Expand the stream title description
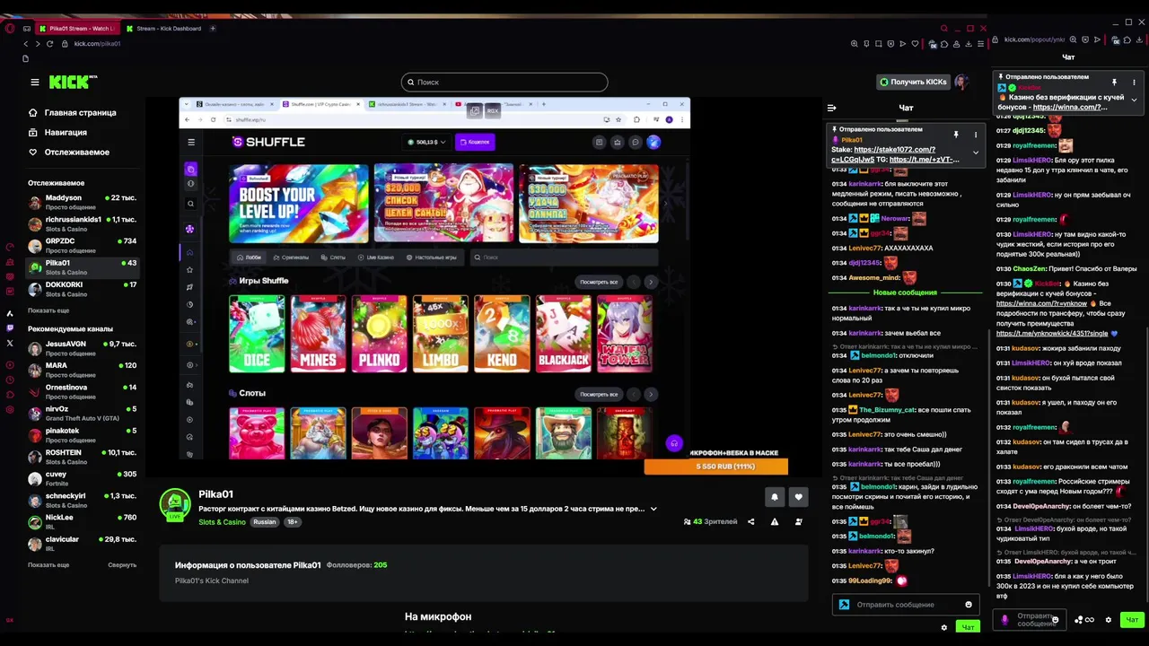The height and width of the screenshot is (646, 1149). [x=653, y=509]
